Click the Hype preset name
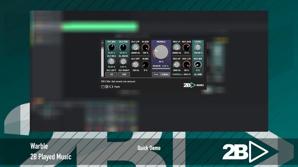Screen dimensions: 298x167 117,87
